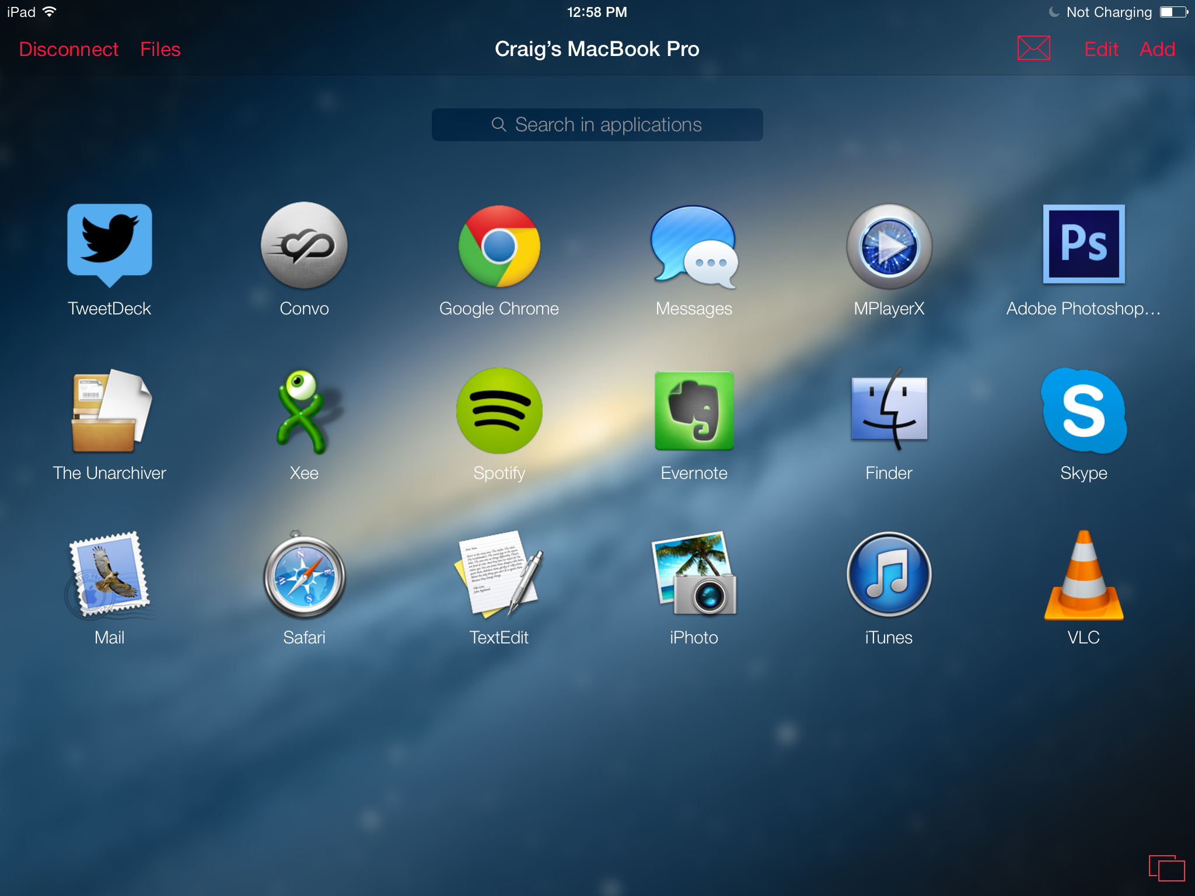Tap the search magnifier icon
Screen dimensions: 1195x896
[x=499, y=124]
